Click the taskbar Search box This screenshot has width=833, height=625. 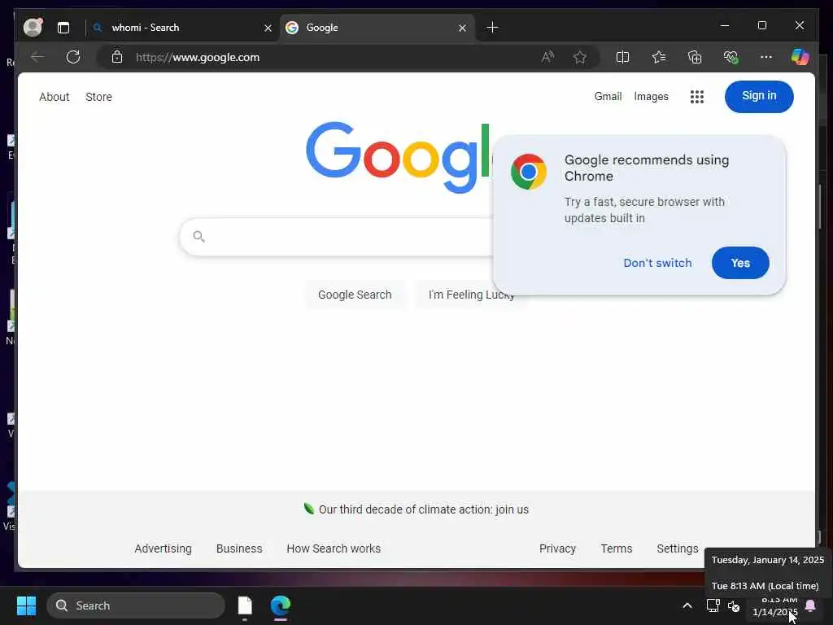point(136,605)
